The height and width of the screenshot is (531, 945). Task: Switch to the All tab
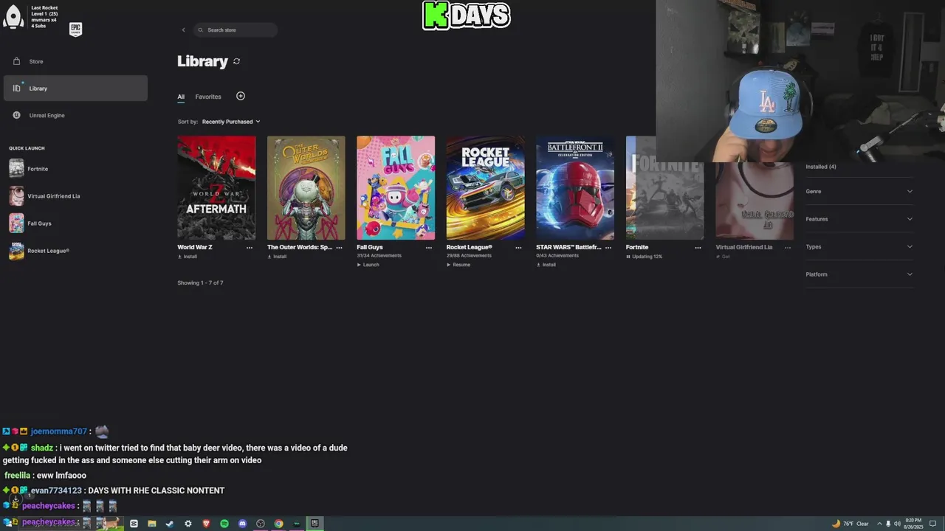click(x=181, y=97)
